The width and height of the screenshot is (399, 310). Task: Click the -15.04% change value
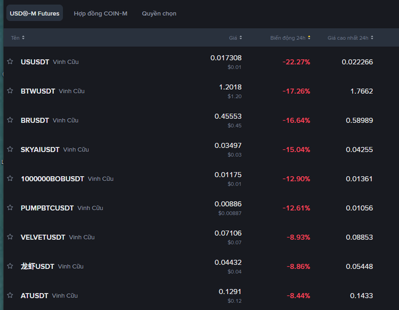(296, 150)
